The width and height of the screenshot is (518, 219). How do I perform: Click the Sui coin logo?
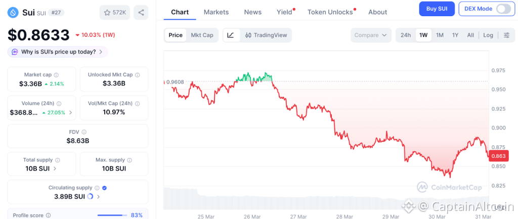[x=14, y=13]
